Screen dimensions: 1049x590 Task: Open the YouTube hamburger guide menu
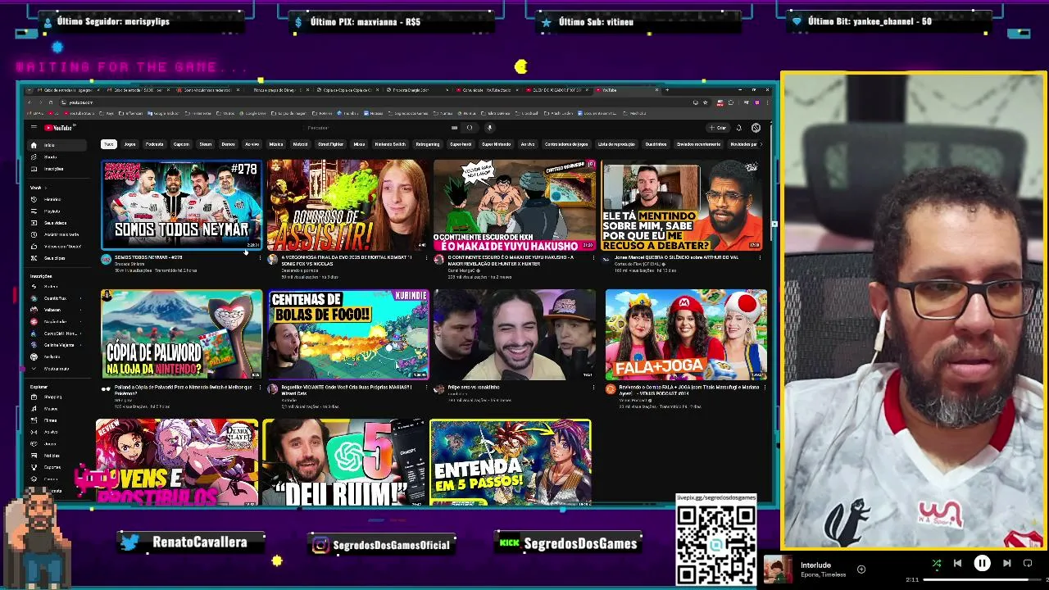34,127
